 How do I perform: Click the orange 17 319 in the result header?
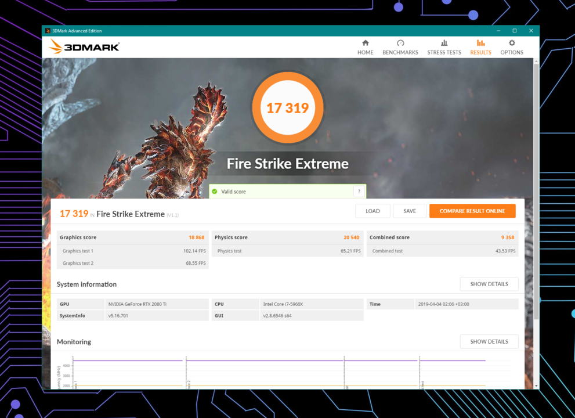[x=74, y=214]
